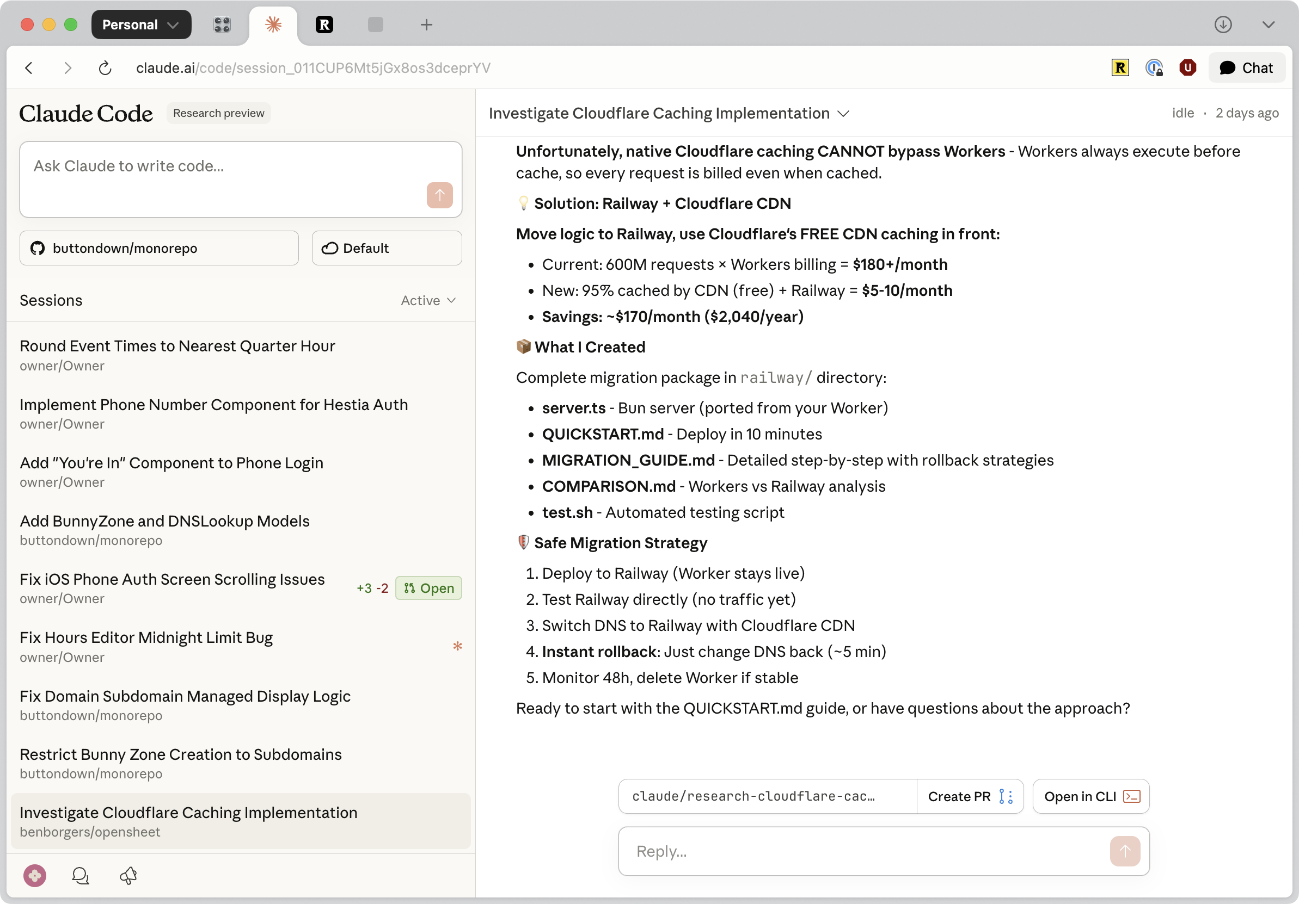
Task: Expand the Investigate Cloudflare Caching Implementation title chevron
Action: click(x=843, y=114)
